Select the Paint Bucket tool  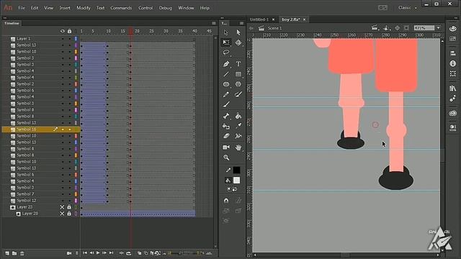(238, 117)
